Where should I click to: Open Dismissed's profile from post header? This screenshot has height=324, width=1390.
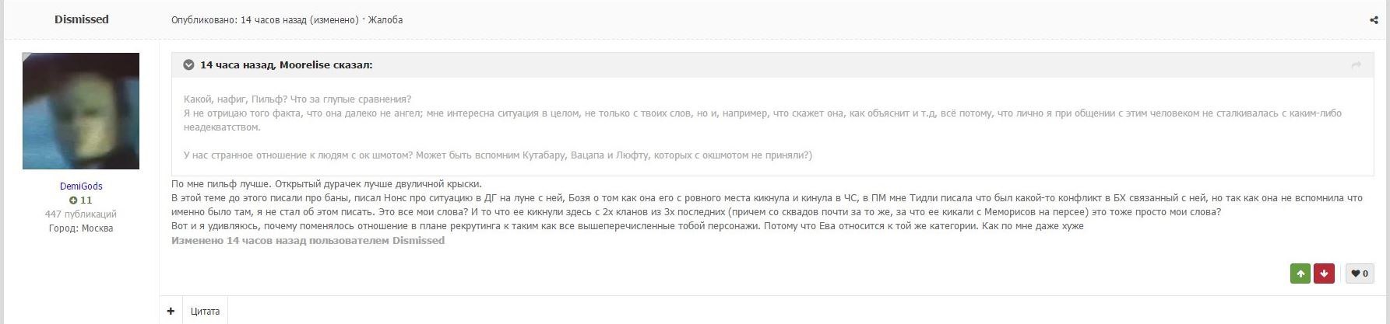point(81,19)
